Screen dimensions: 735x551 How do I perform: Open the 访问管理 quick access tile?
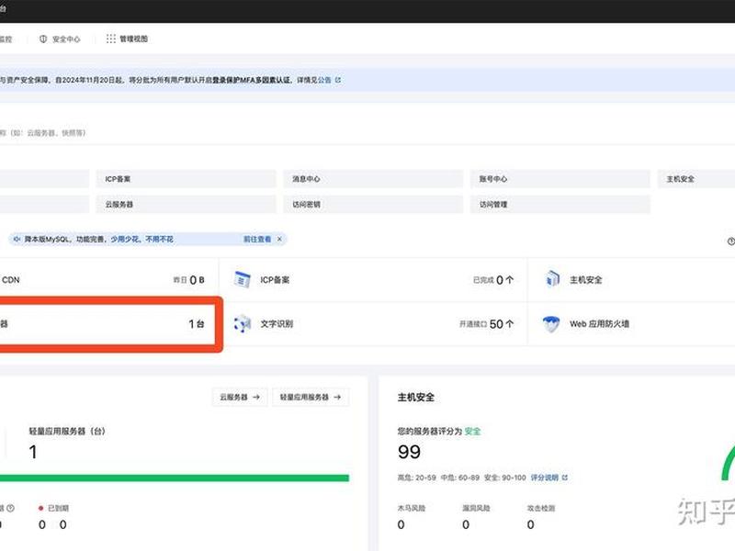point(560,204)
